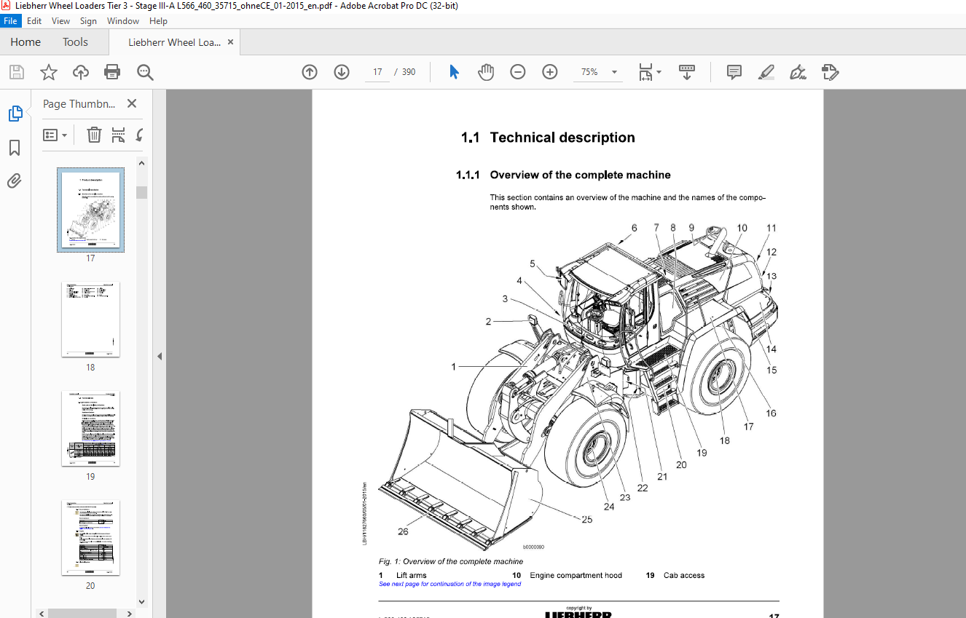Open Page Thumbnails sidebar icon
The height and width of the screenshot is (618, 966).
click(15, 114)
